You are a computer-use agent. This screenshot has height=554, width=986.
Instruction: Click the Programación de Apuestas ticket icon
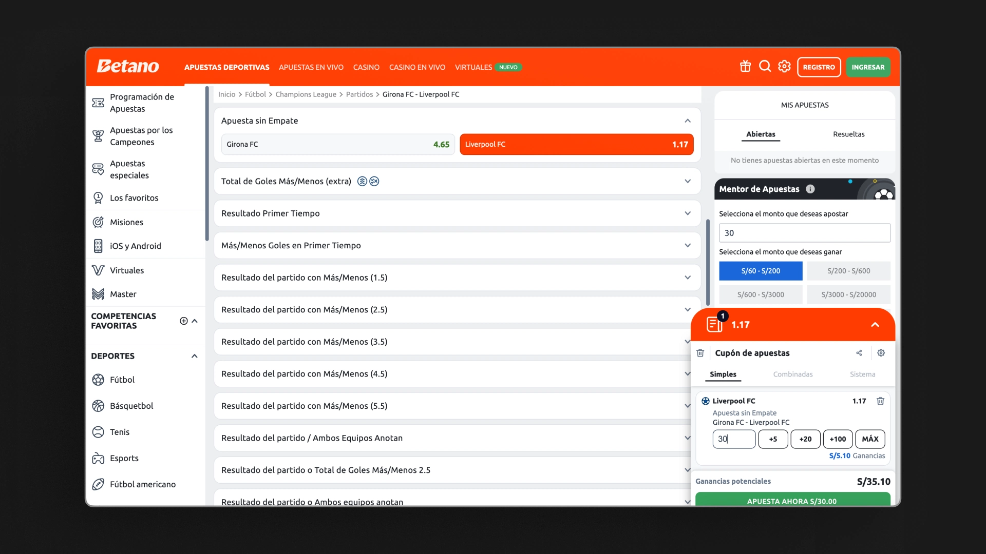pos(98,103)
